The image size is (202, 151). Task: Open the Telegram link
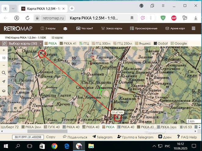pyautogui.click(x=103, y=137)
